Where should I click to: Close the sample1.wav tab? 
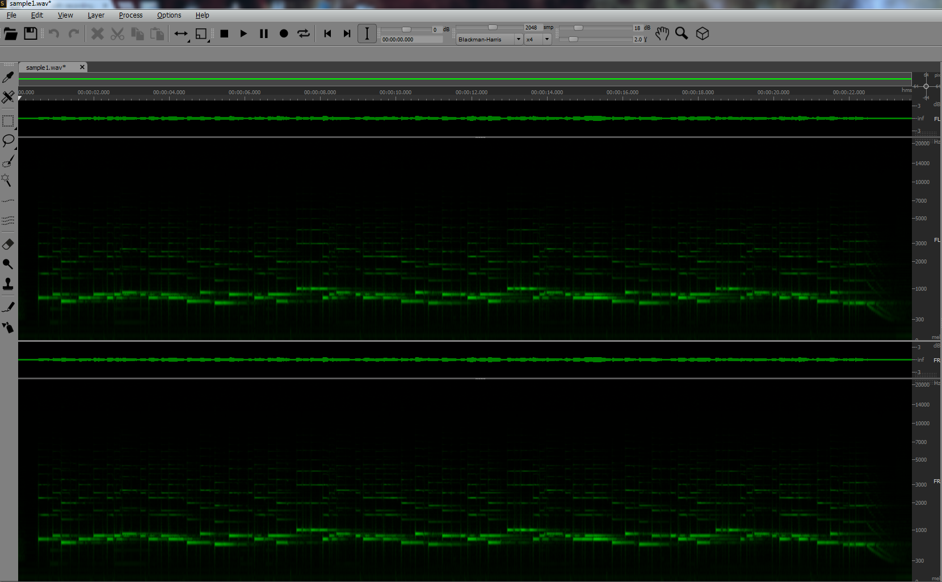click(82, 67)
